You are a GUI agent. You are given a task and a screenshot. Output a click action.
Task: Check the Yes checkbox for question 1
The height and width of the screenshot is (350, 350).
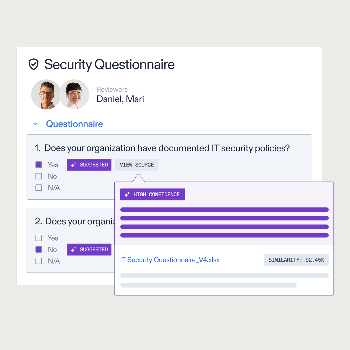tap(38, 164)
